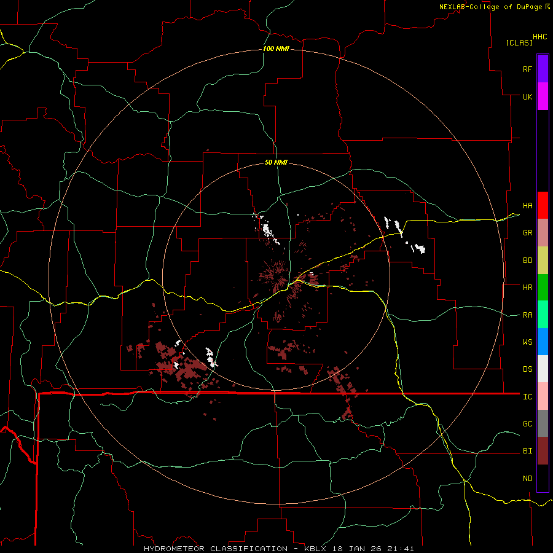Click the BD legend label
Screen dimensions: 553x553
pyautogui.click(x=527, y=261)
